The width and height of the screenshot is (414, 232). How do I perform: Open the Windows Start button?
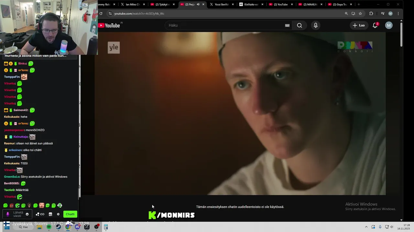[x=6, y=227]
